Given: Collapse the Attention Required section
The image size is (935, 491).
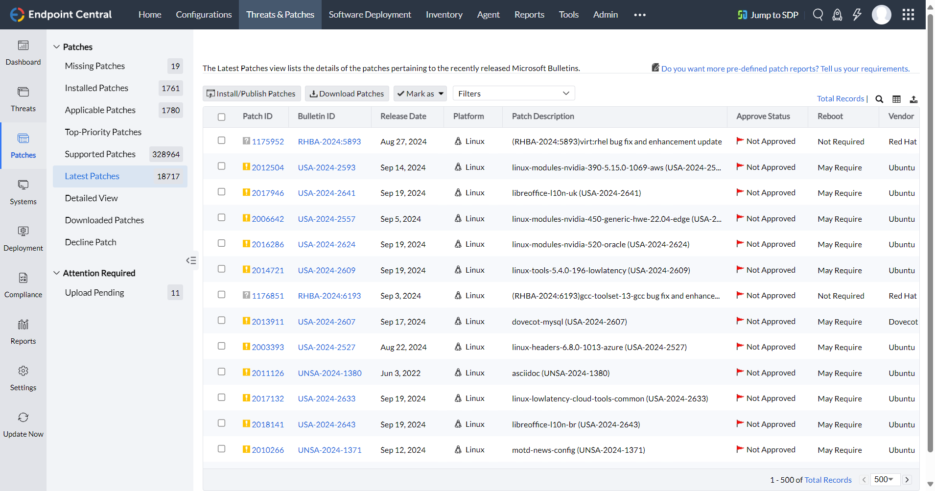Looking at the screenshot, I should (x=57, y=273).
